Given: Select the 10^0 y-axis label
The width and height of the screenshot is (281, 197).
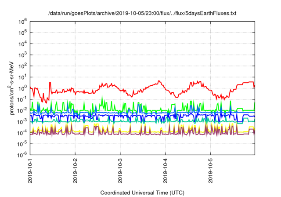Looking at the screenshot, I should pyautogui.click(x=22, y=88).
